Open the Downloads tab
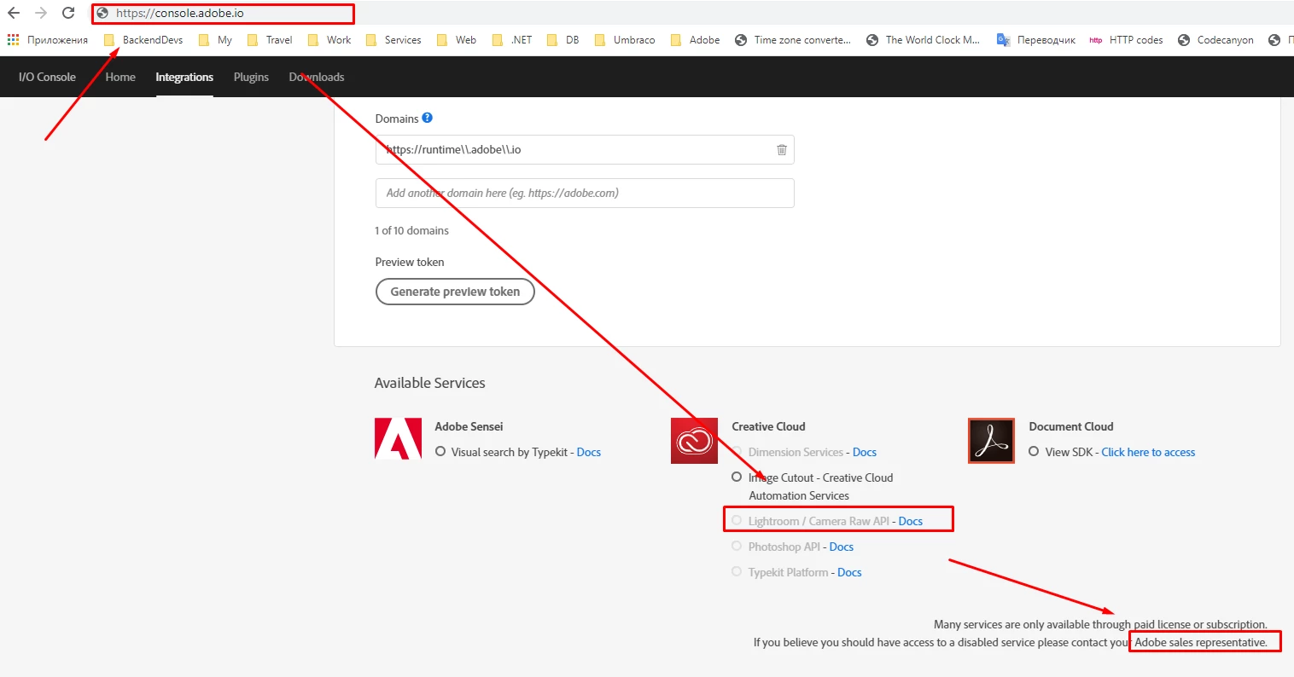Image resolution: width=1294 pixels, height=677 pixels. pos(317,77)
